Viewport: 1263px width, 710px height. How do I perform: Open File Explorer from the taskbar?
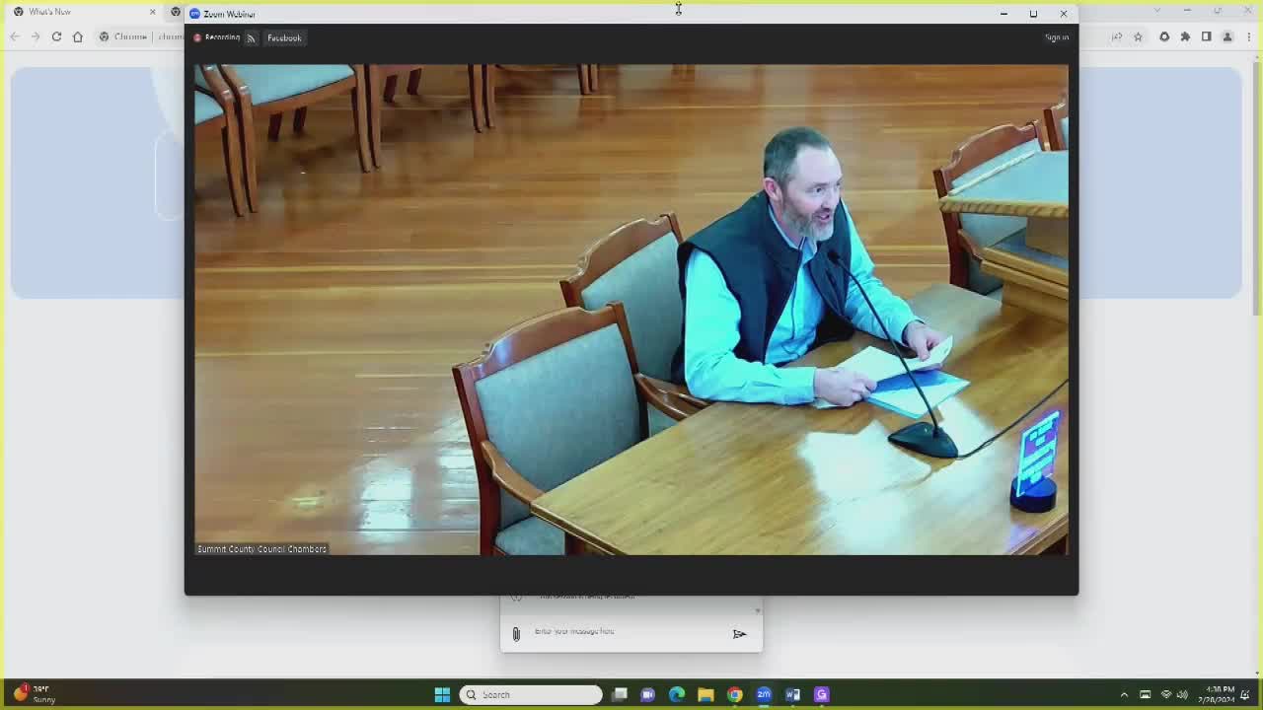(x=706, y=694)
